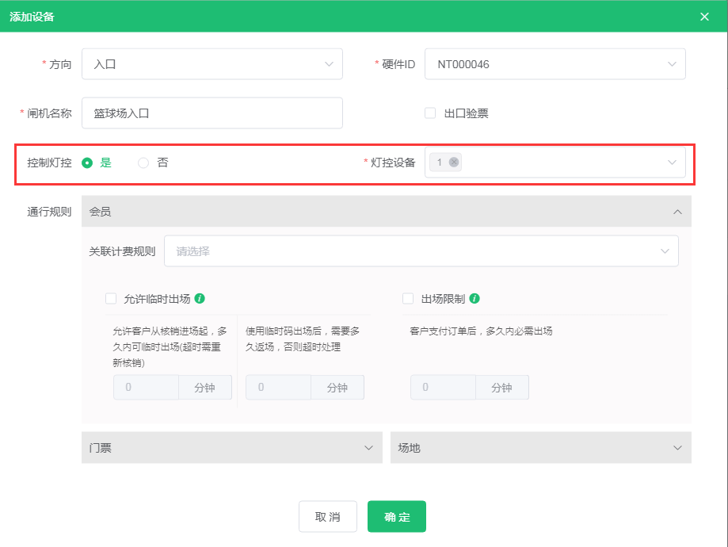
Task: Collapse the 会员 section
Action: click(x=677, y=212)
